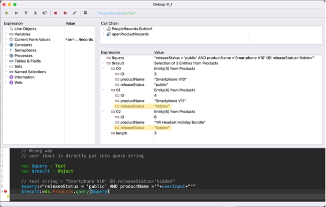Click the green Continue execution arrow
Viewport: 326px width, 207px height.
[7, 12]
